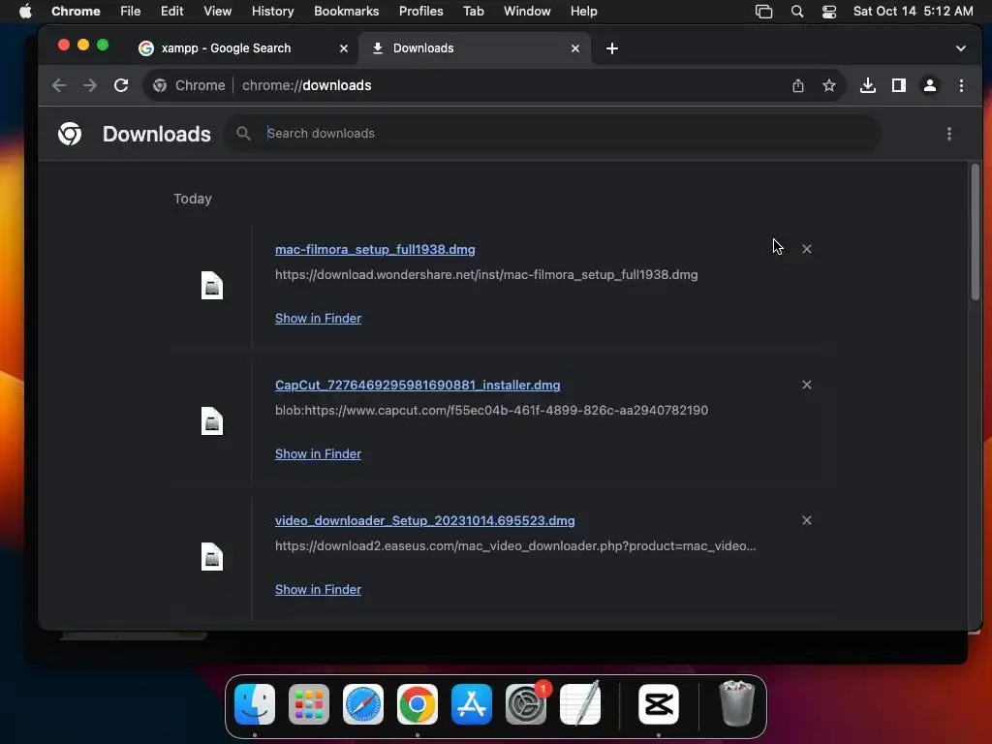
Task: Click the Search downloads field
Action: pyautogui.click(x=552, y=134)
